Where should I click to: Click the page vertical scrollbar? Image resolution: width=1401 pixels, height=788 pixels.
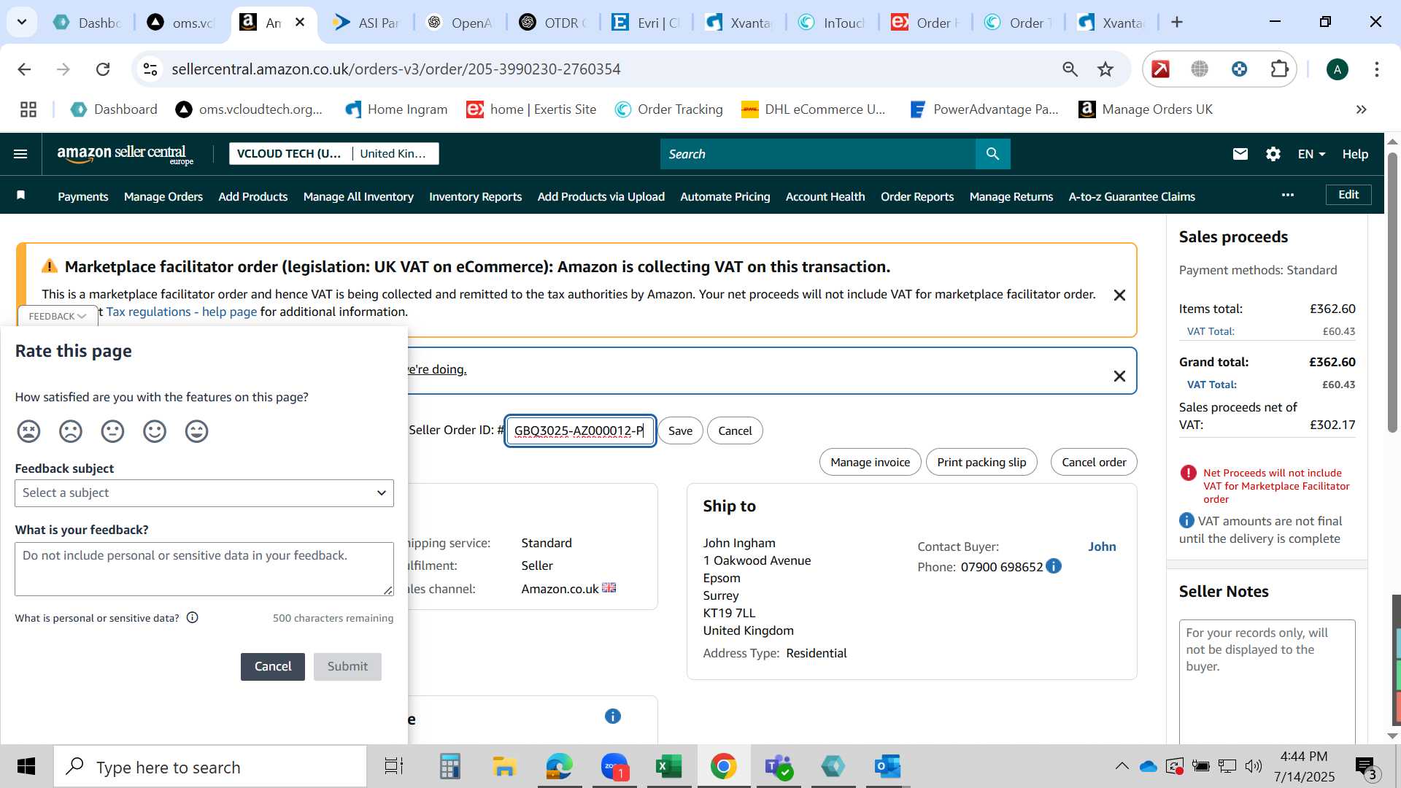[1392, 292]
